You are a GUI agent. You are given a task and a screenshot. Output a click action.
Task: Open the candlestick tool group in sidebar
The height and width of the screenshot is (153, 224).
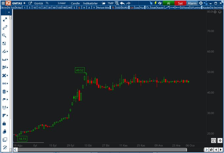pyautogui.click(x=5, y=83)
